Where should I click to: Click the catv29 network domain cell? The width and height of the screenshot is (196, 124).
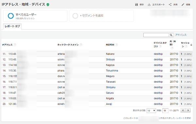tap(61, 93)
